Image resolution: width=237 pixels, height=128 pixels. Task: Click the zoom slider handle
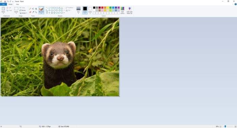225,126
